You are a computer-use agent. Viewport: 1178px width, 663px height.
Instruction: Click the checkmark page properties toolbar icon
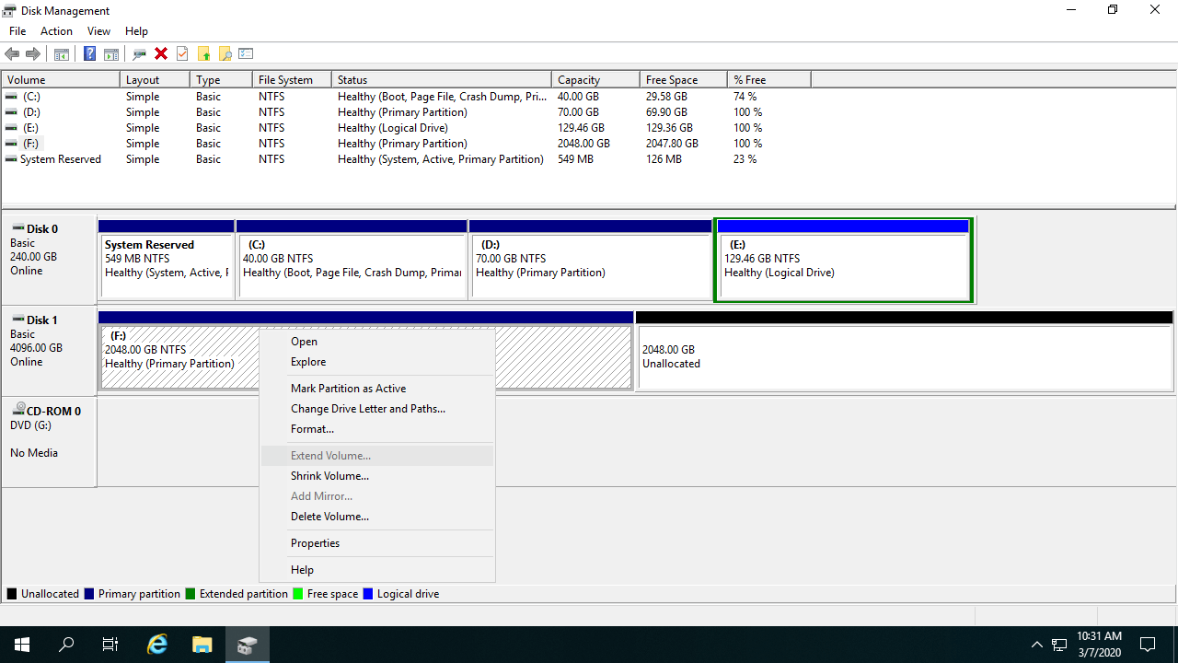coord(182,54)
